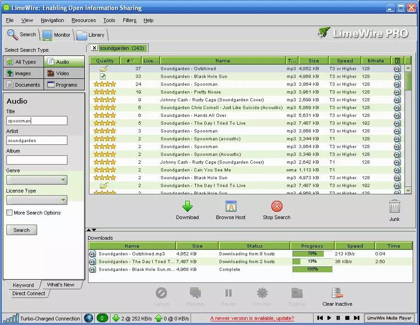Click the media icon on the Outshined result row
The image size is (420, 325).
397,69
